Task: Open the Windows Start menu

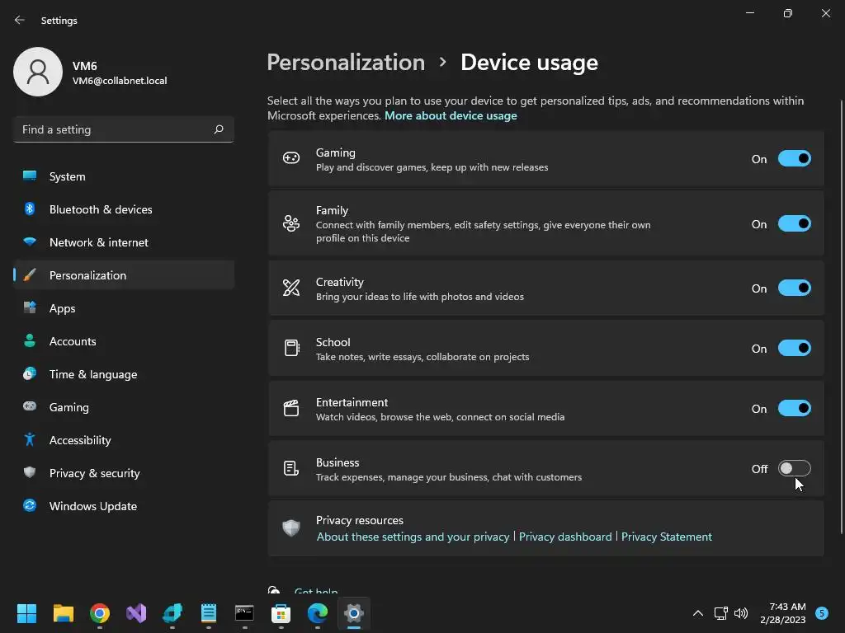Action: [27, 613]
